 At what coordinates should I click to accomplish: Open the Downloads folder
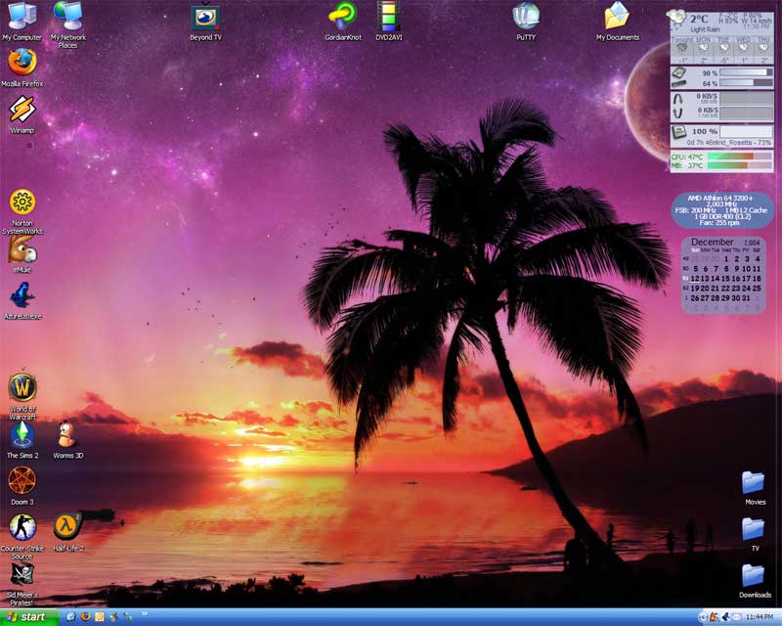click(754, 575)
